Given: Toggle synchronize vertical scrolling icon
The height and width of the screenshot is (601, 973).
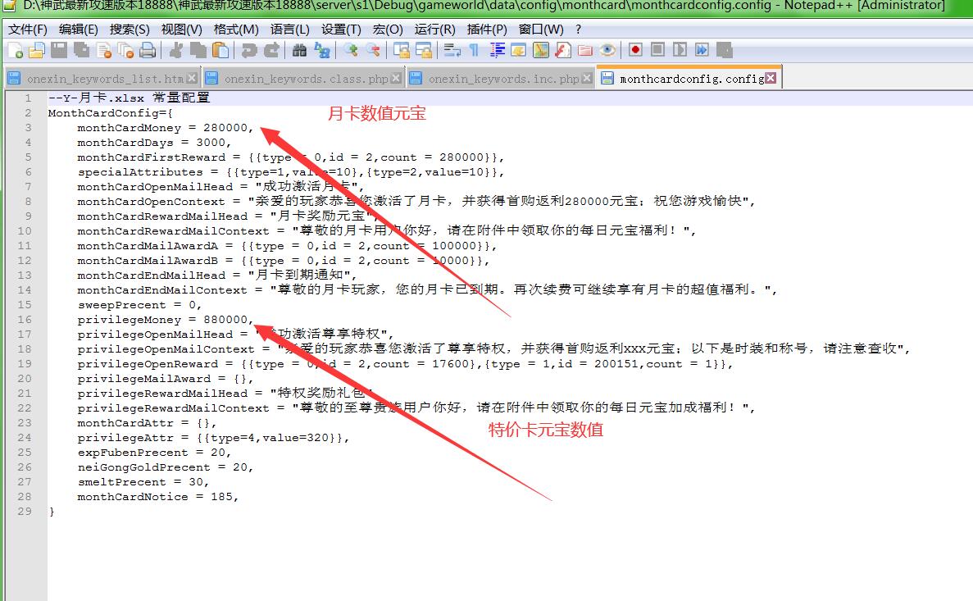Looking at the screenshot, I should pyautogui.click(x=402, y=50).
